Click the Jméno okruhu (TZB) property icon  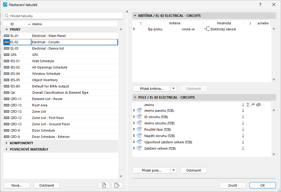click(139, 123)
